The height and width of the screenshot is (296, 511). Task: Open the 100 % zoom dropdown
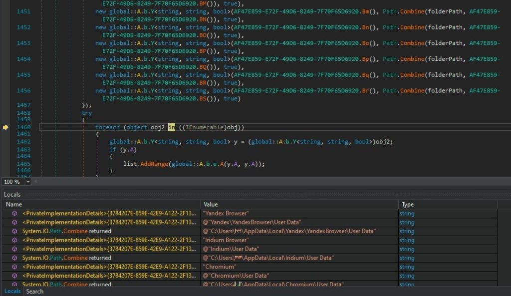click(x=28, y=182)
